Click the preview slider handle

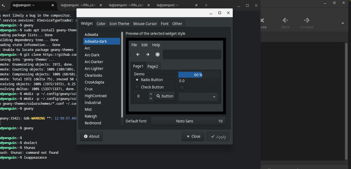coord(182,88)
